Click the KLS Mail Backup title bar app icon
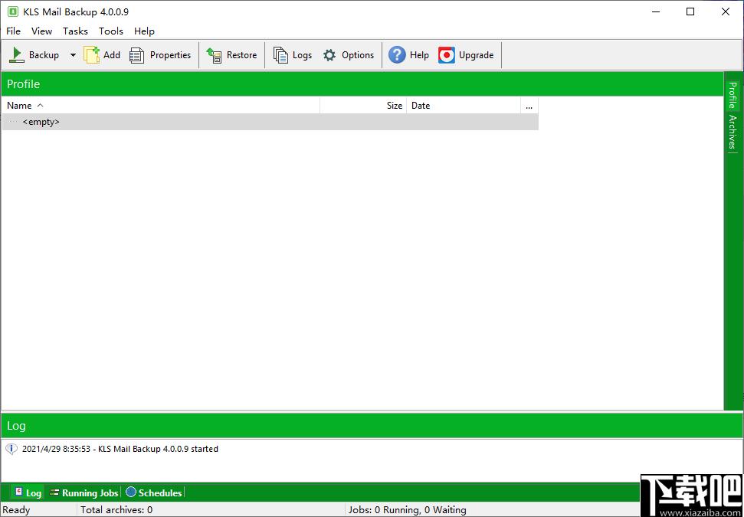The width and height of the screenshot is (744, 517). pos(13,11)
